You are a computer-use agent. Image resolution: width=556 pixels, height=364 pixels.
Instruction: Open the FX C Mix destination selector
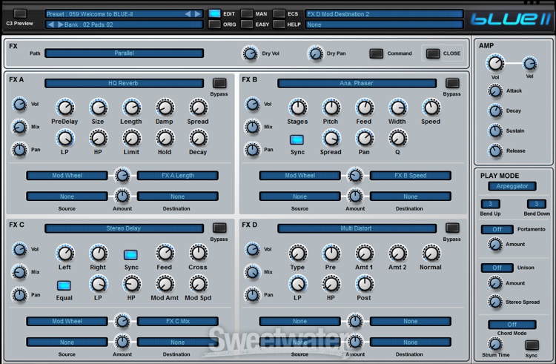(x=178, y=321)
